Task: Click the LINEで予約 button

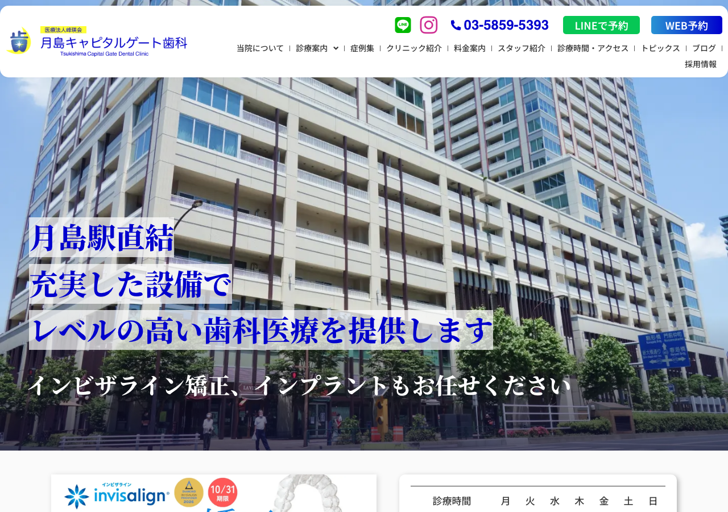Action: pos(601,25)
